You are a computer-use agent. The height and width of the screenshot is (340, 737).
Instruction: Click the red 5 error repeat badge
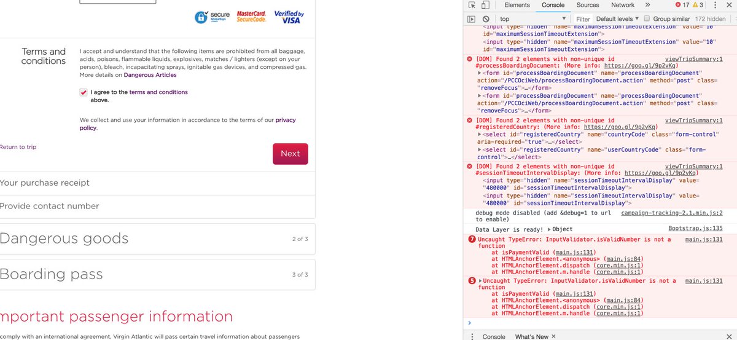[x=472, y=280]
